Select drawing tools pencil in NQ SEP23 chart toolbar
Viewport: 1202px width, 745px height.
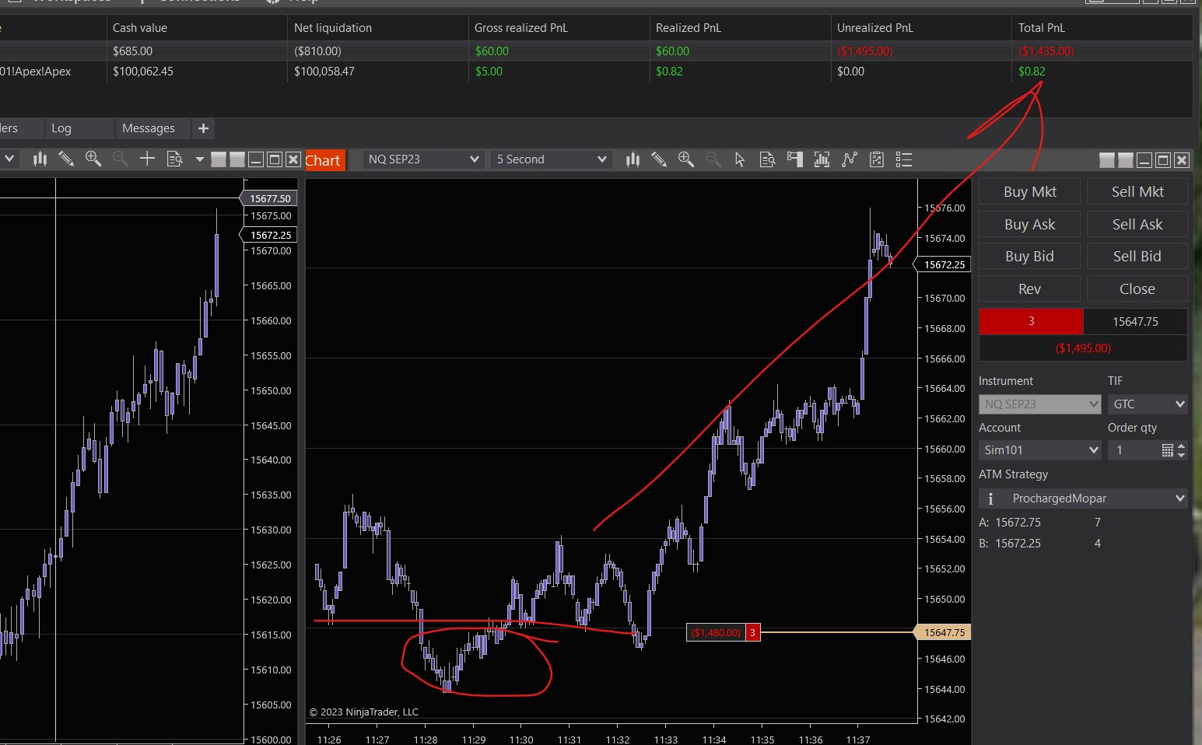[x=659, y=159]
